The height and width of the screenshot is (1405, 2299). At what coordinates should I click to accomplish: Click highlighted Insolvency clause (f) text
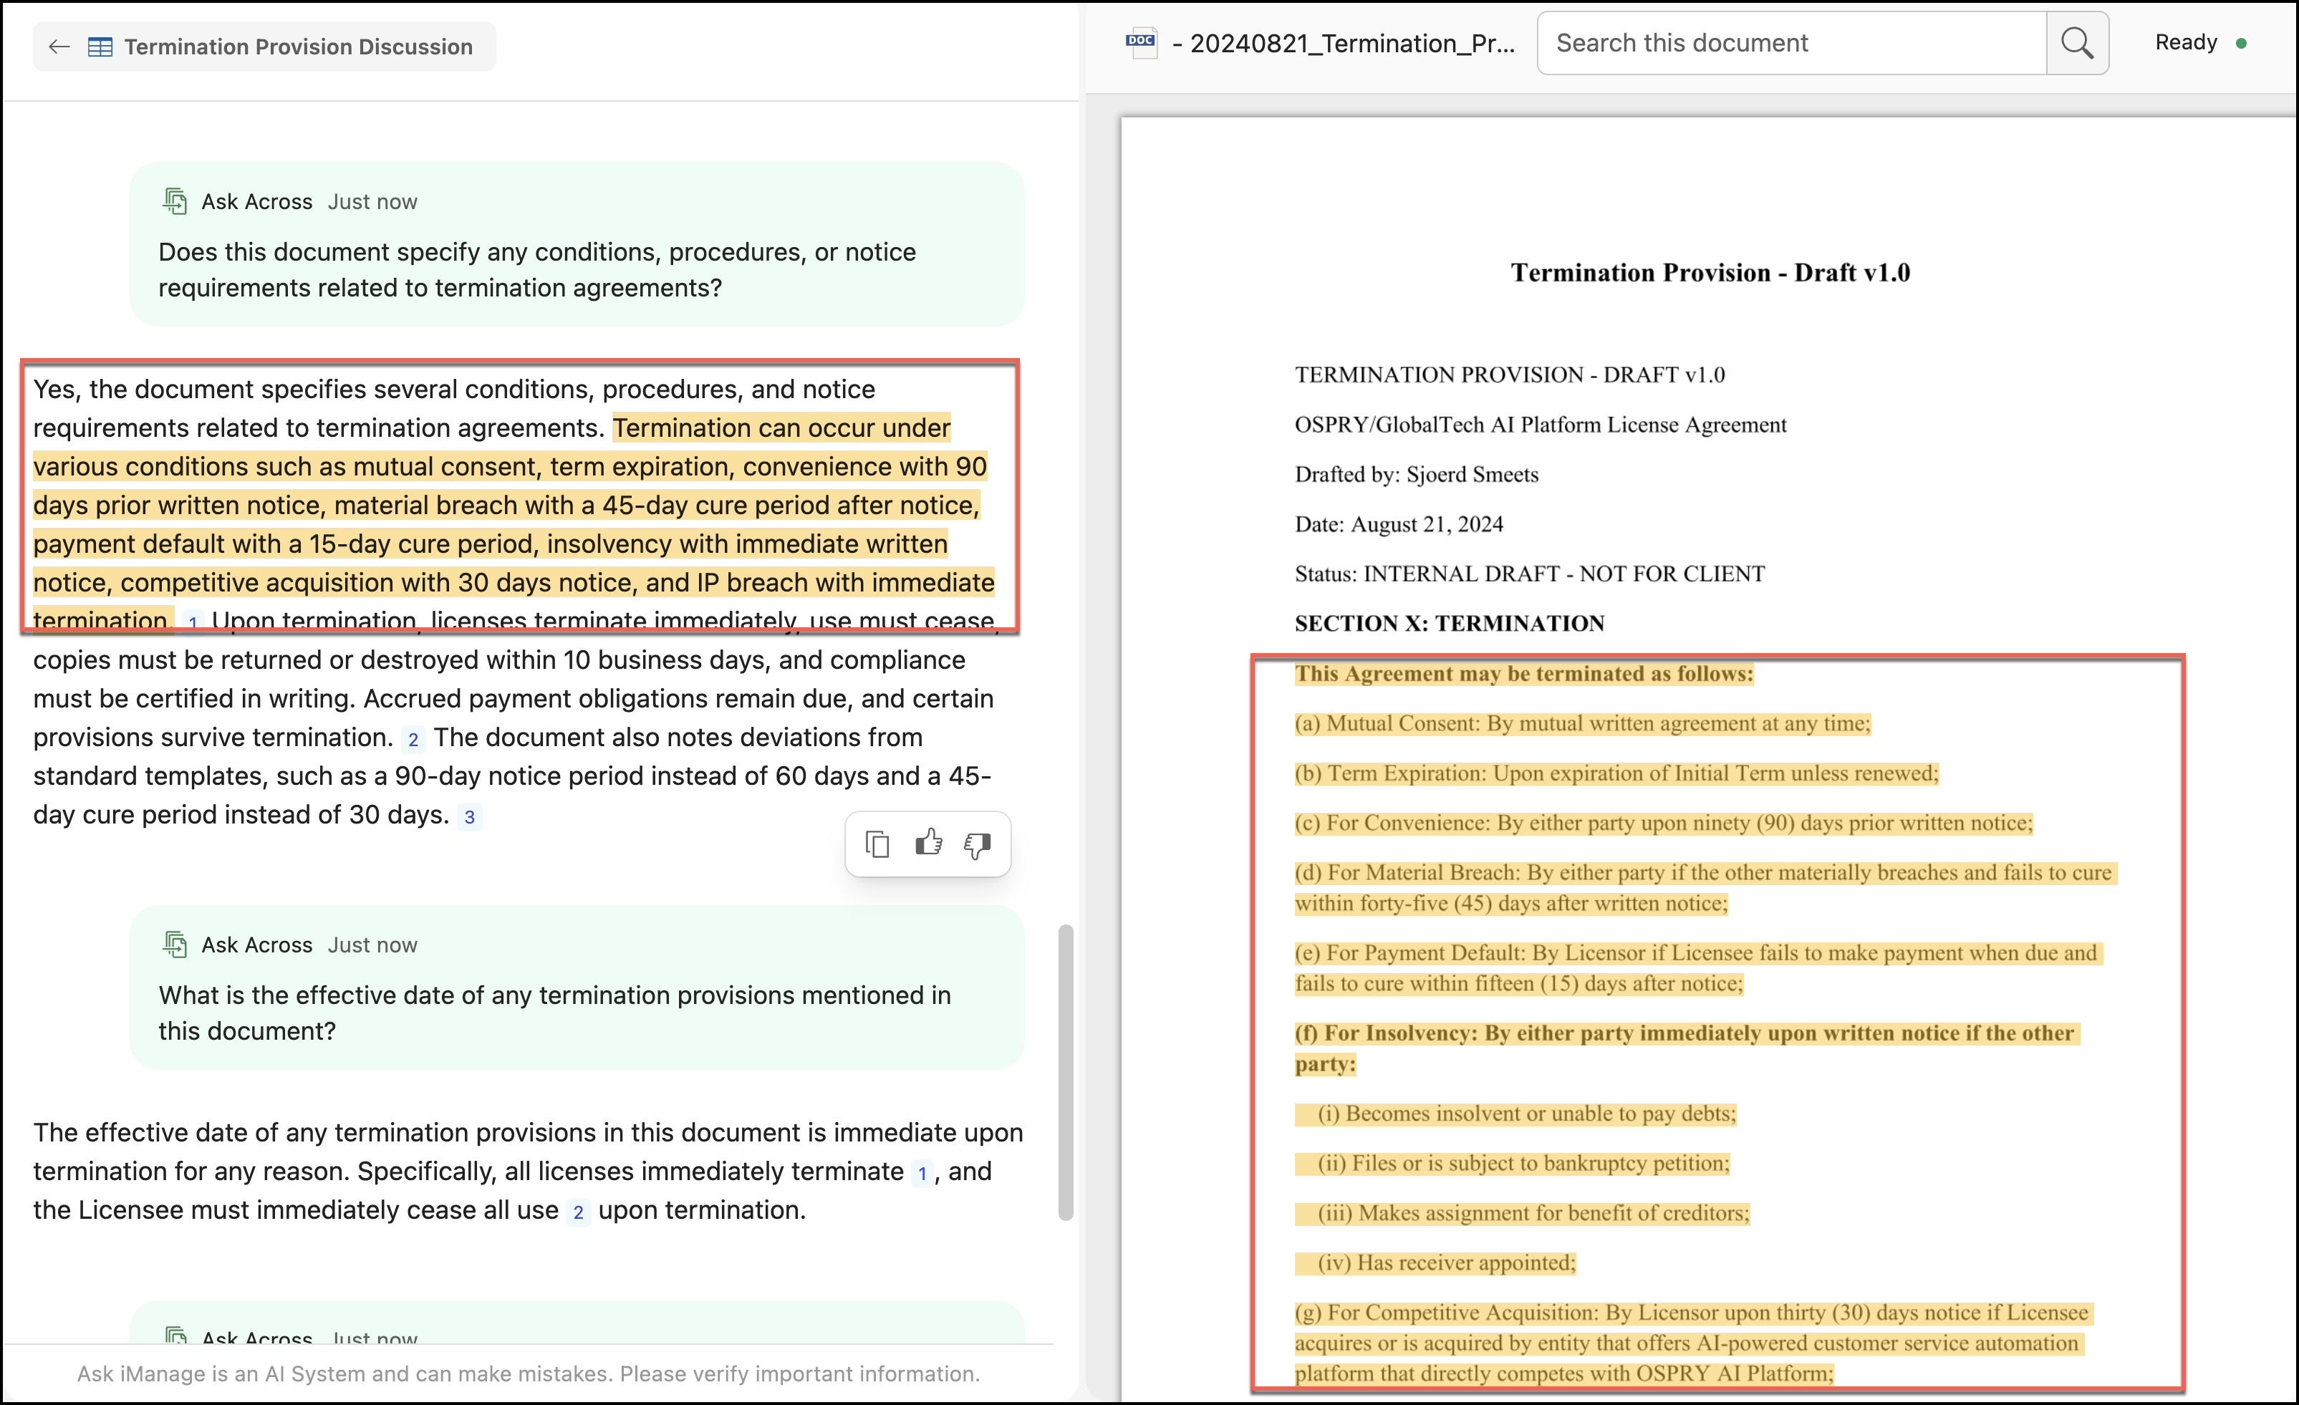(1682, 1033)
